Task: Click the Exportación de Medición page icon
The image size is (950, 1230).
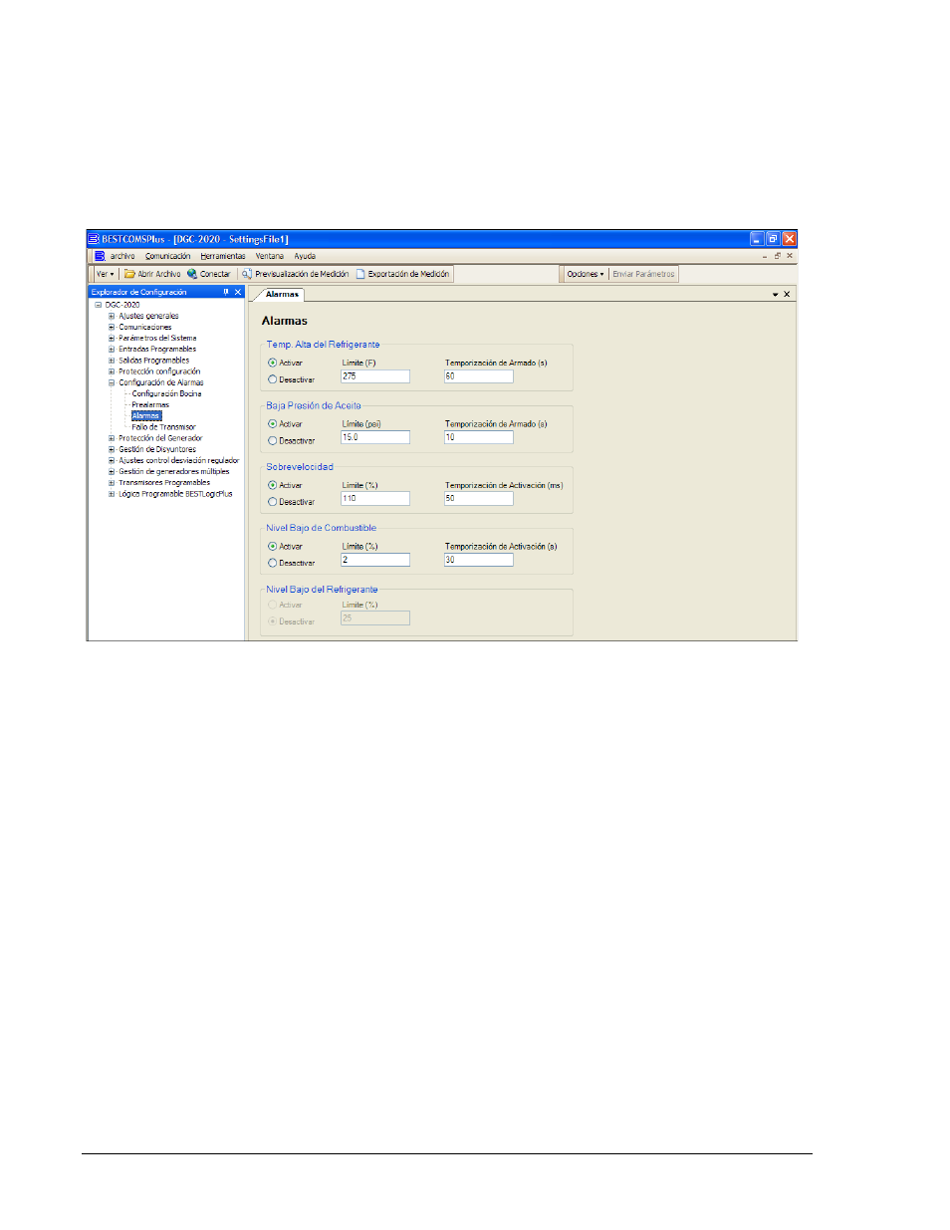Action: click(360, 274)
